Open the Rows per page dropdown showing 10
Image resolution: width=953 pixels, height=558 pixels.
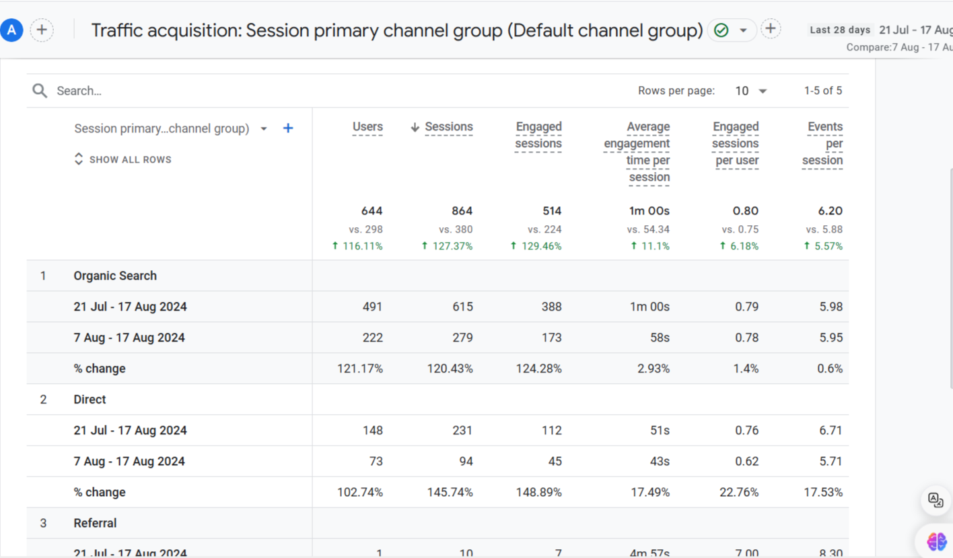click(x=750, y=91)
